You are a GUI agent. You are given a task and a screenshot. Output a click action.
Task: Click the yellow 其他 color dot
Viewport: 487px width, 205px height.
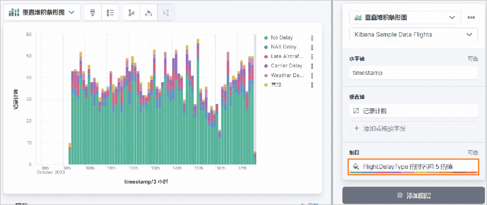(266, 84)
